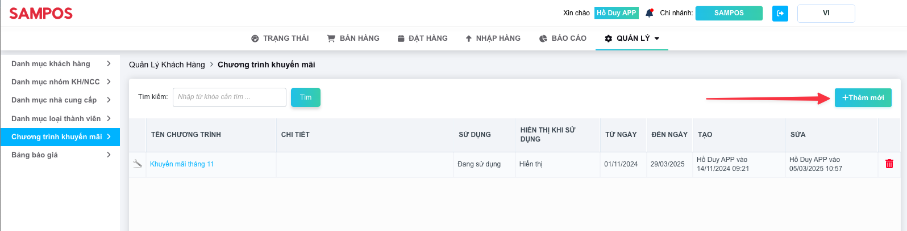Select the SAMPOS branch button
The image size is (907, 231).
coord(729,13)
